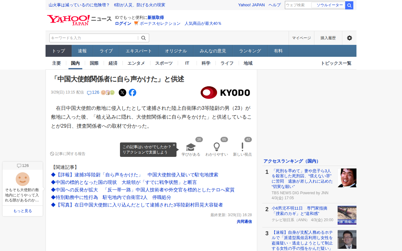The width and height of the screenshot is (402, 251).
Task: Open the 山火事 headline link at top
Action: point(107,5)
